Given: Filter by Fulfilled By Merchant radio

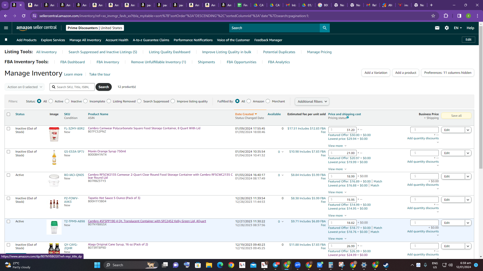Looking at the screenshot, I should click(268, 101).
